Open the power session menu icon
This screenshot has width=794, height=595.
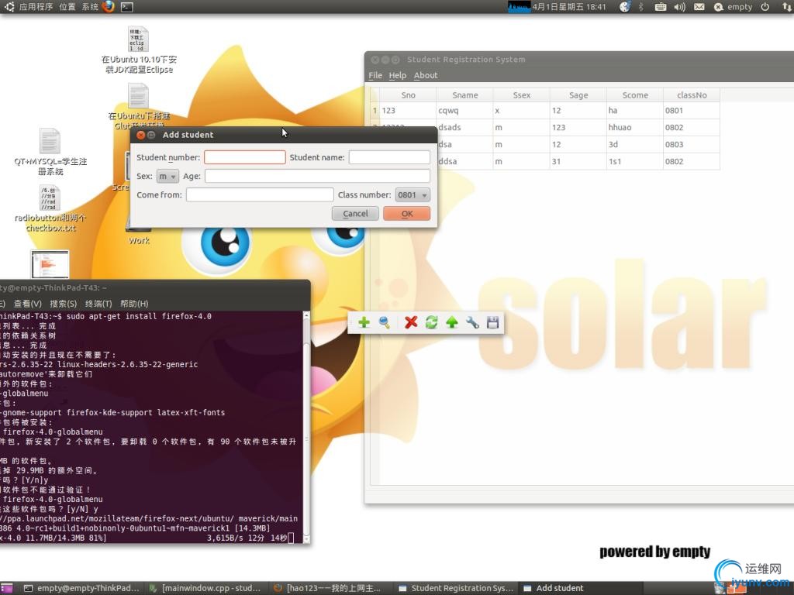[x=765, y=6]
